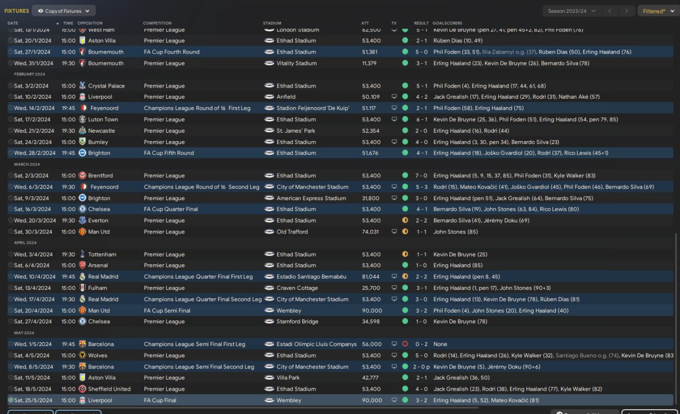
Task: Click Fulham club badge
Action: (82, 288)
